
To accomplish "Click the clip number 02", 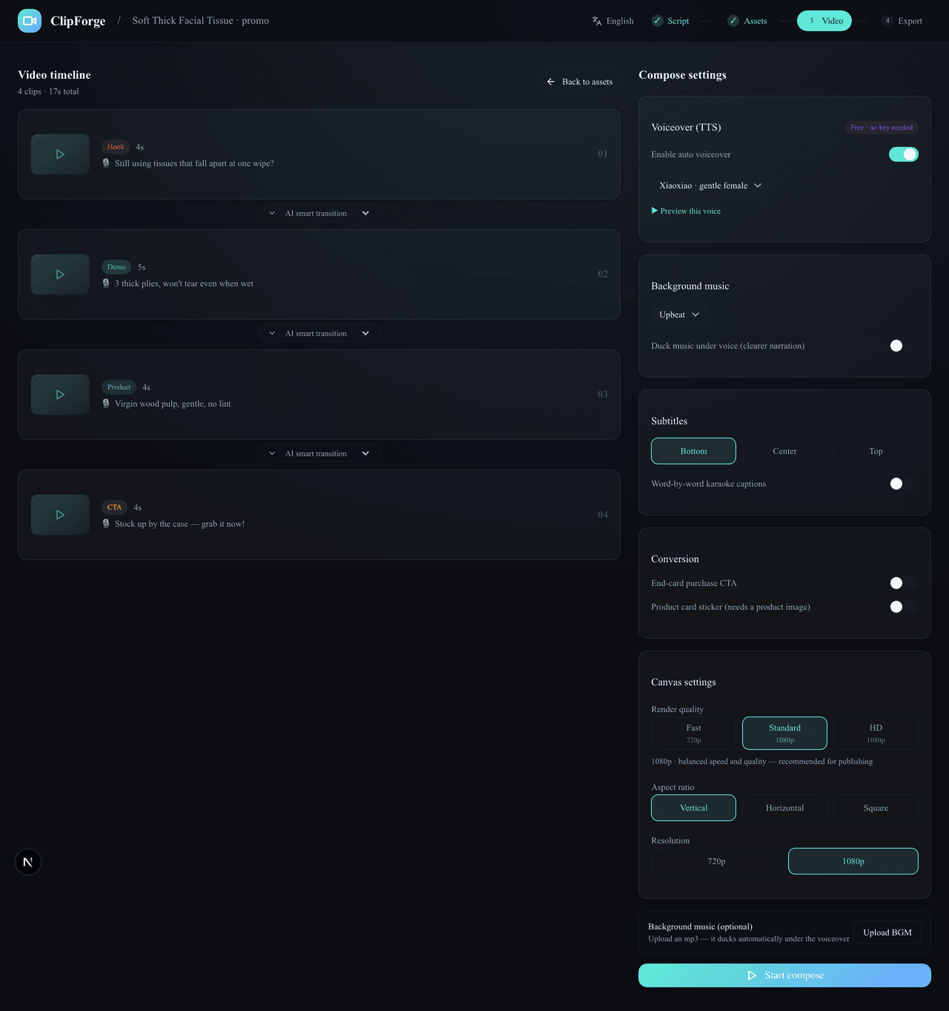I will click(x=603, y=274).
